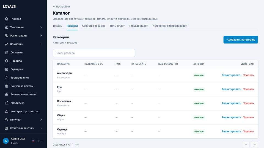Viewport: 264px width, 148px height.
Task: Edit the Еда category
Action: [231, 89]
